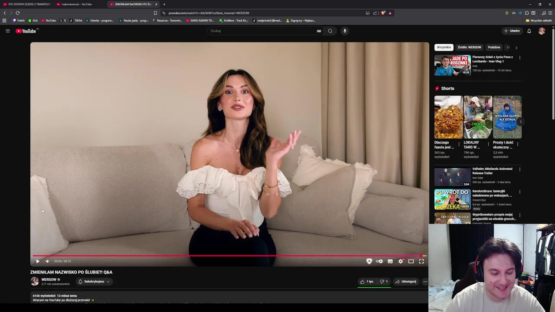
Task: Open the YouTube guide hamburger menu
Action: point(7,31)
